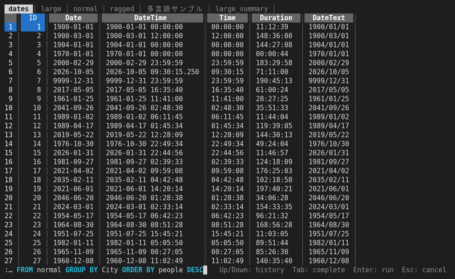
Task: Select the DateText column header
Action: [x=329, y=18]
